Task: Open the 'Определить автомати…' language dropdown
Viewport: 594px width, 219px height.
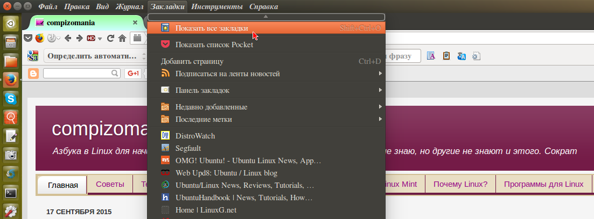Action: point(95,56)
